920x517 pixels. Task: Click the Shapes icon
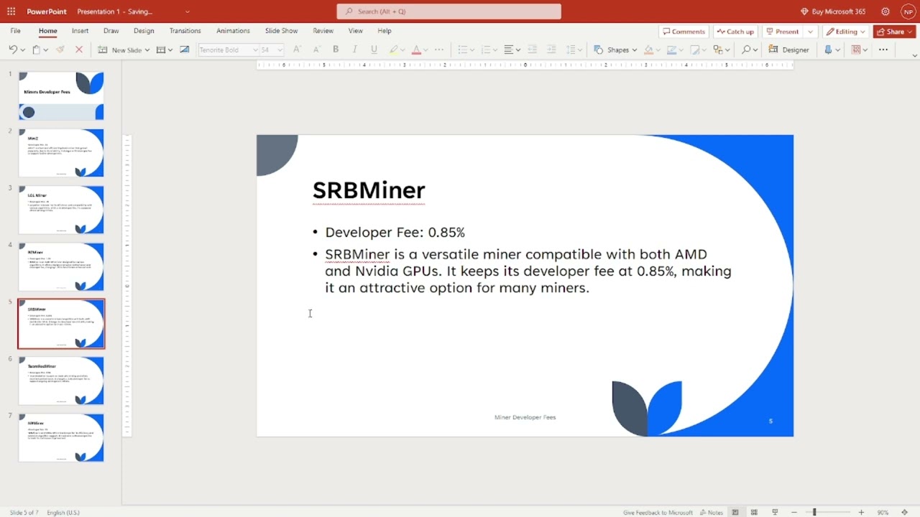pos(598,50)
